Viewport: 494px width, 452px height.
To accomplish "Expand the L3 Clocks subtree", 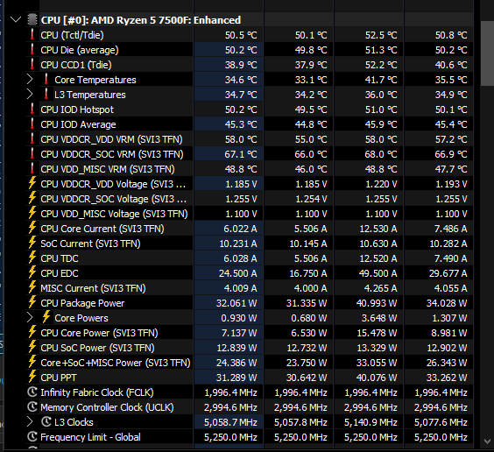I will [x=30, y=421].
